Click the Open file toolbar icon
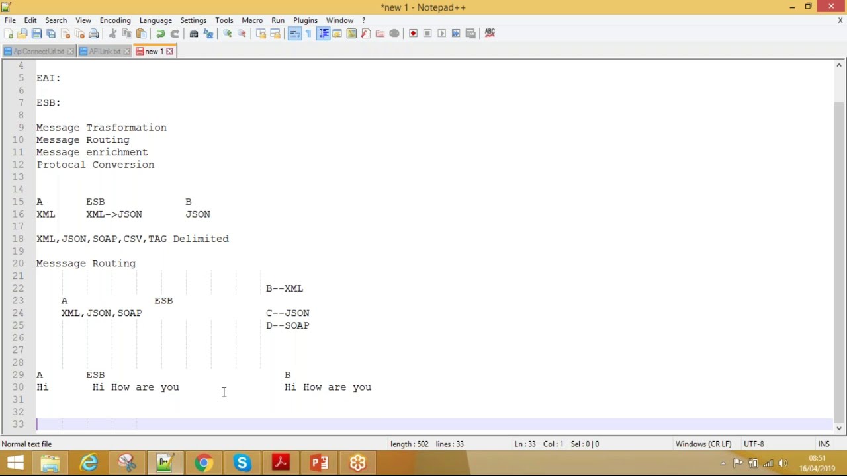Viewport: 847px width, 476px height. [22, 33]
